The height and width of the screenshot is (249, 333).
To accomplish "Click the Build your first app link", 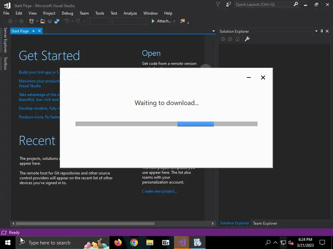I will [x=39, y=72].
